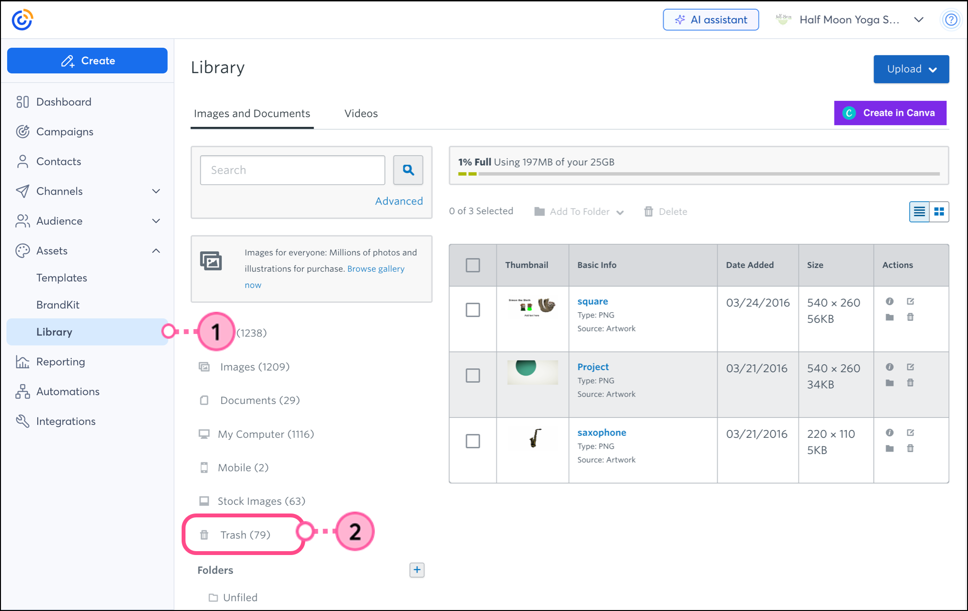Click move-to-folder icon in square row
968x611 pixels.
(x=889, y=317)
